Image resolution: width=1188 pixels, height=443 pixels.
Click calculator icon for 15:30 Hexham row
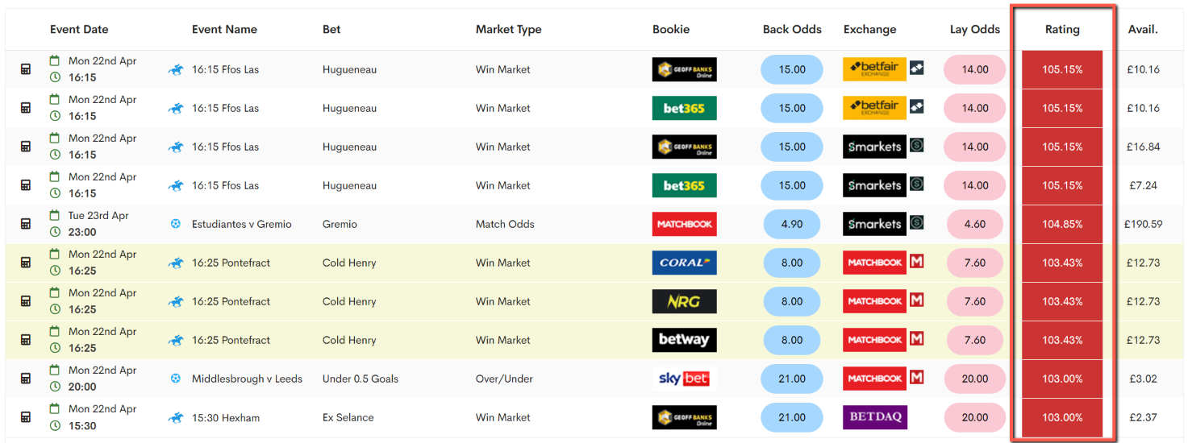pos(26,417)
